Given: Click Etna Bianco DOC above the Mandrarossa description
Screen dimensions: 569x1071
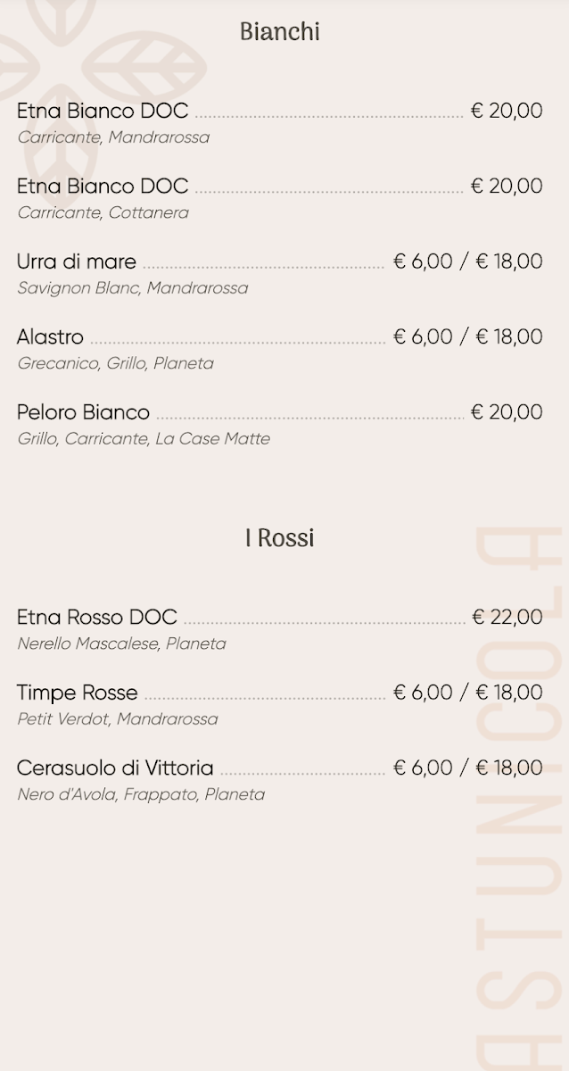Looking at the screenshot, I should coord(103,111).
